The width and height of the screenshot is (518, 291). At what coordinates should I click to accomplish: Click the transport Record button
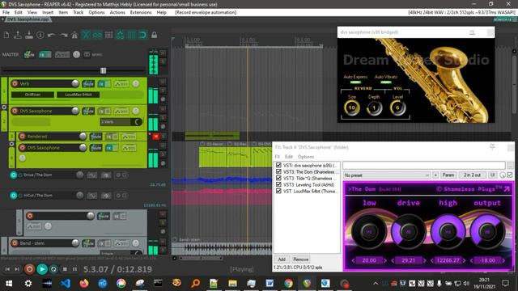pos(29,269)
